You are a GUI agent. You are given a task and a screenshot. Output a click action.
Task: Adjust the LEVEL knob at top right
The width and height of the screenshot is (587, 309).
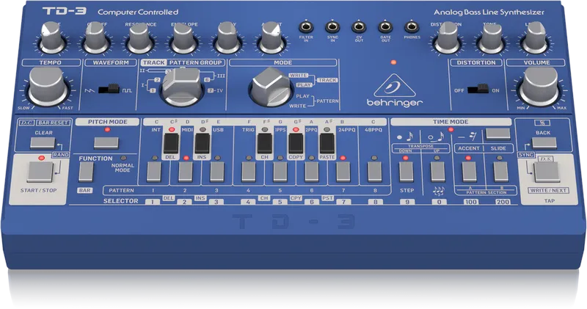coord(535,37)
